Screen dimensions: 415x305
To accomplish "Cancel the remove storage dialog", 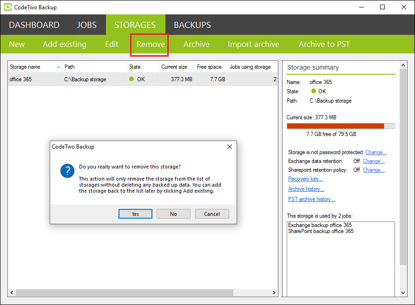I will point(212,214).
